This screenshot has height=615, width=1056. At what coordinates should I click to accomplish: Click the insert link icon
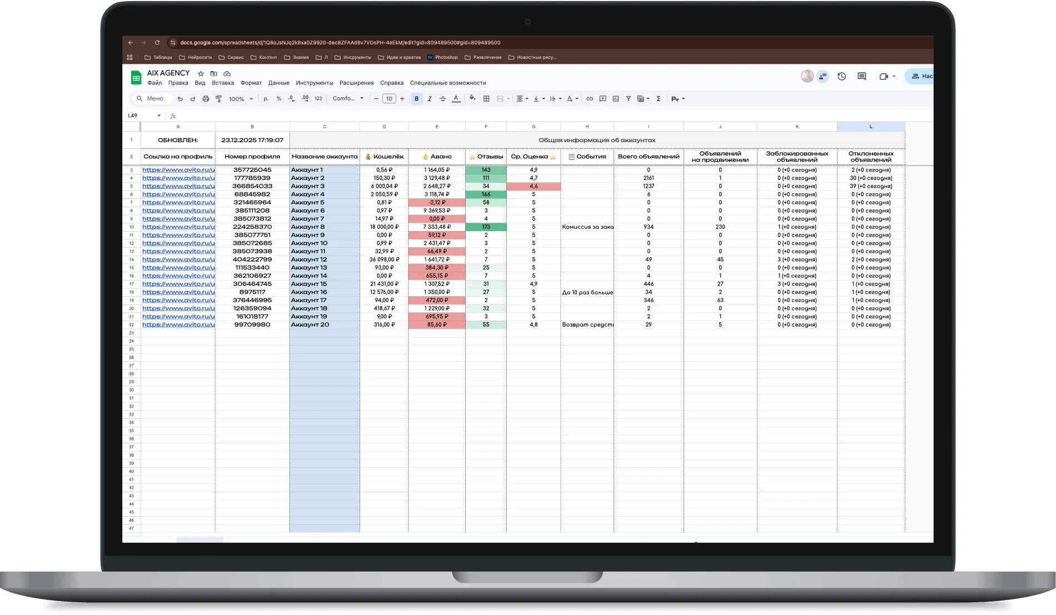(590, 99)
